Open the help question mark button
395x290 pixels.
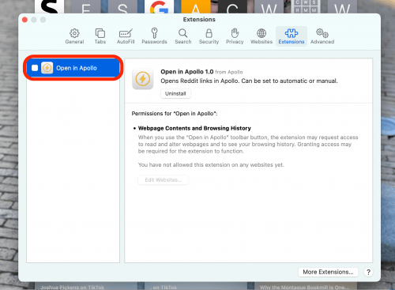(368, 272)
